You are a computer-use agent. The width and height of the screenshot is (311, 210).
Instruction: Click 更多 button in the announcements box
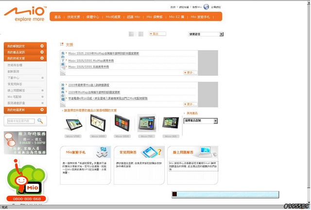[190, 104]
